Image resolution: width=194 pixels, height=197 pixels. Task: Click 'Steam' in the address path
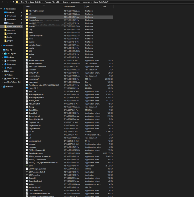click(65, 2)
